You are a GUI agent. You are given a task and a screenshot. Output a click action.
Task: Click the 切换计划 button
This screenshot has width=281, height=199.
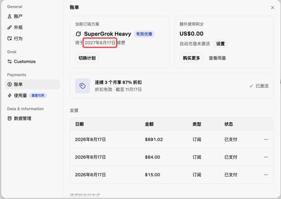pyautogui.click(x=87, y=58)
